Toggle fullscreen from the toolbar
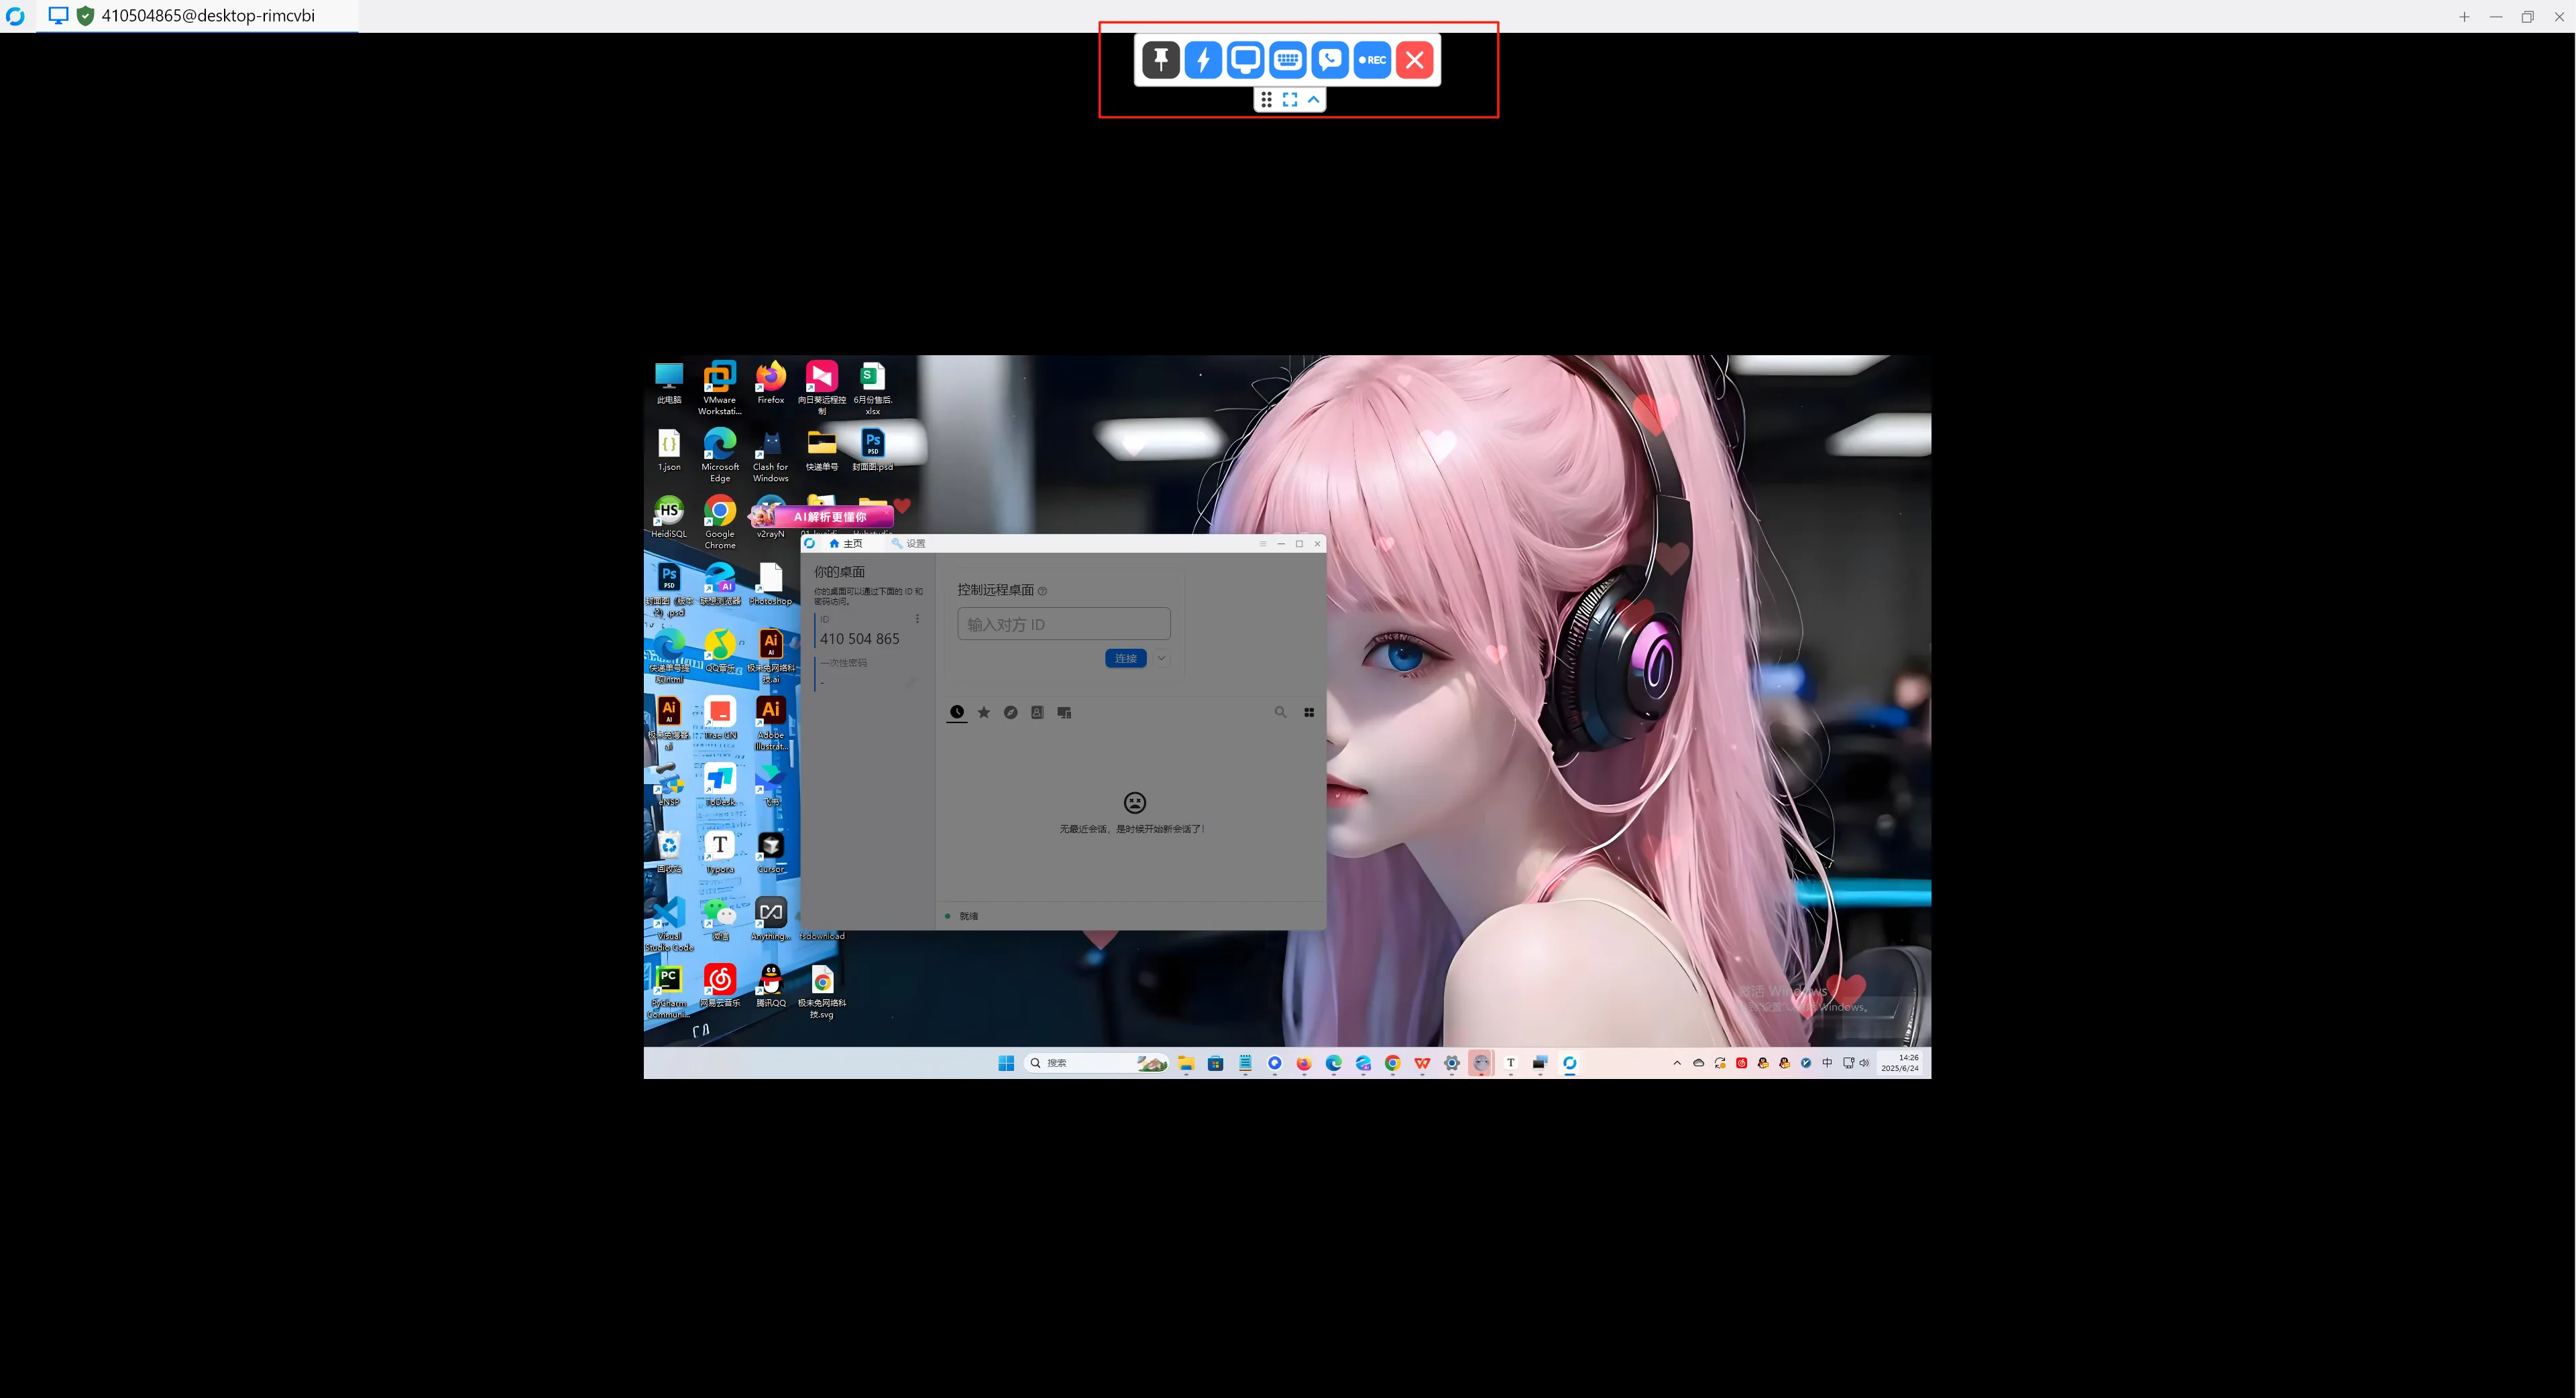The height and width of the screenshot is (1398, 2576). 1290,99
